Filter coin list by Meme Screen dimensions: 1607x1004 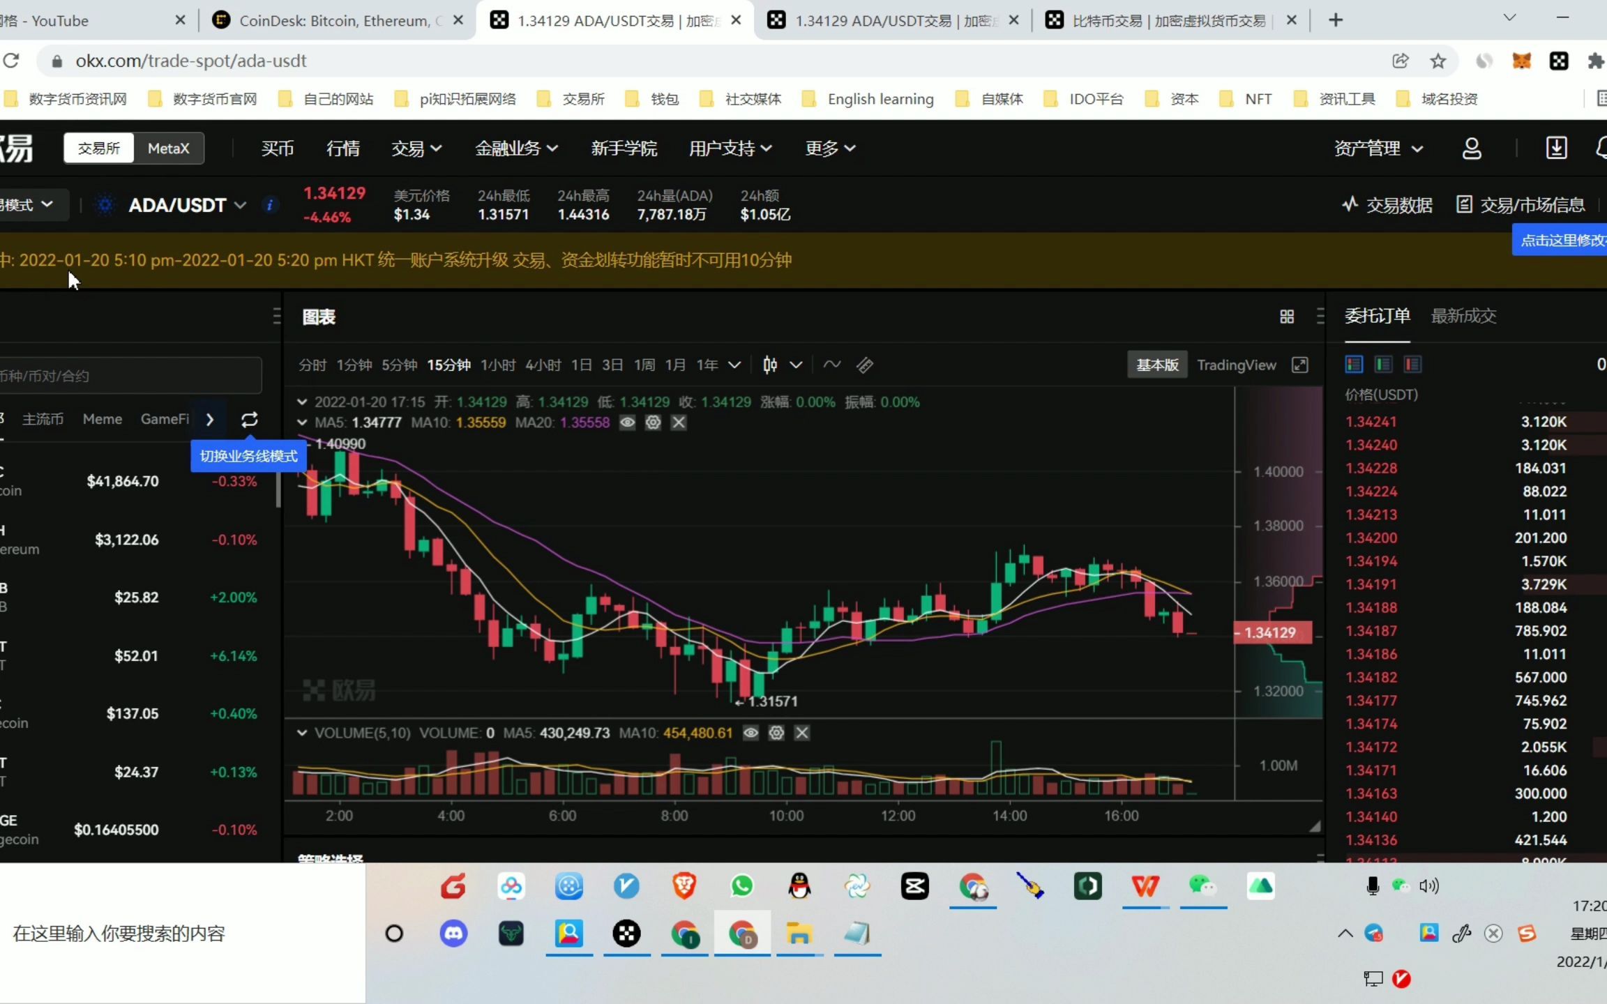pyautogui.click(x=103, y=419)
